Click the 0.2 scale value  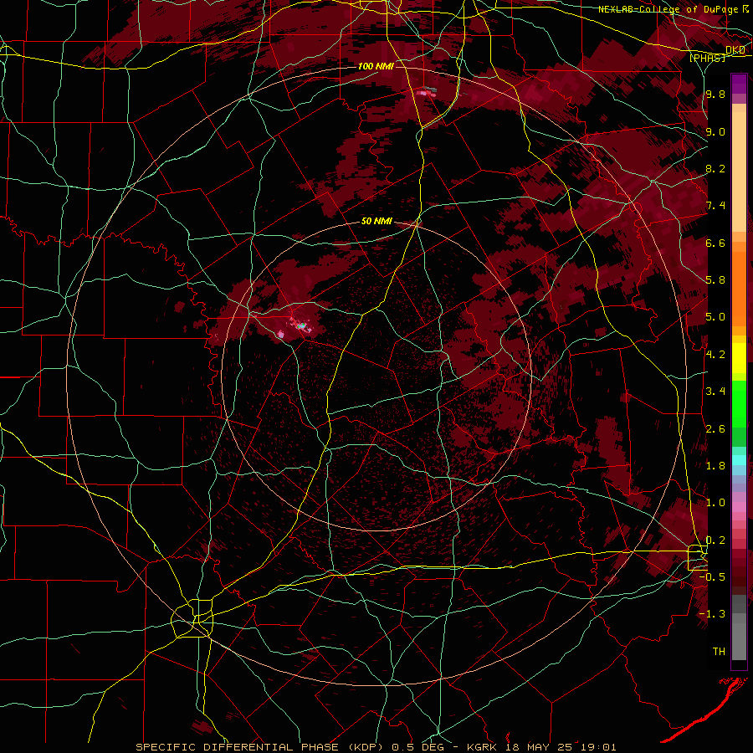715,540
